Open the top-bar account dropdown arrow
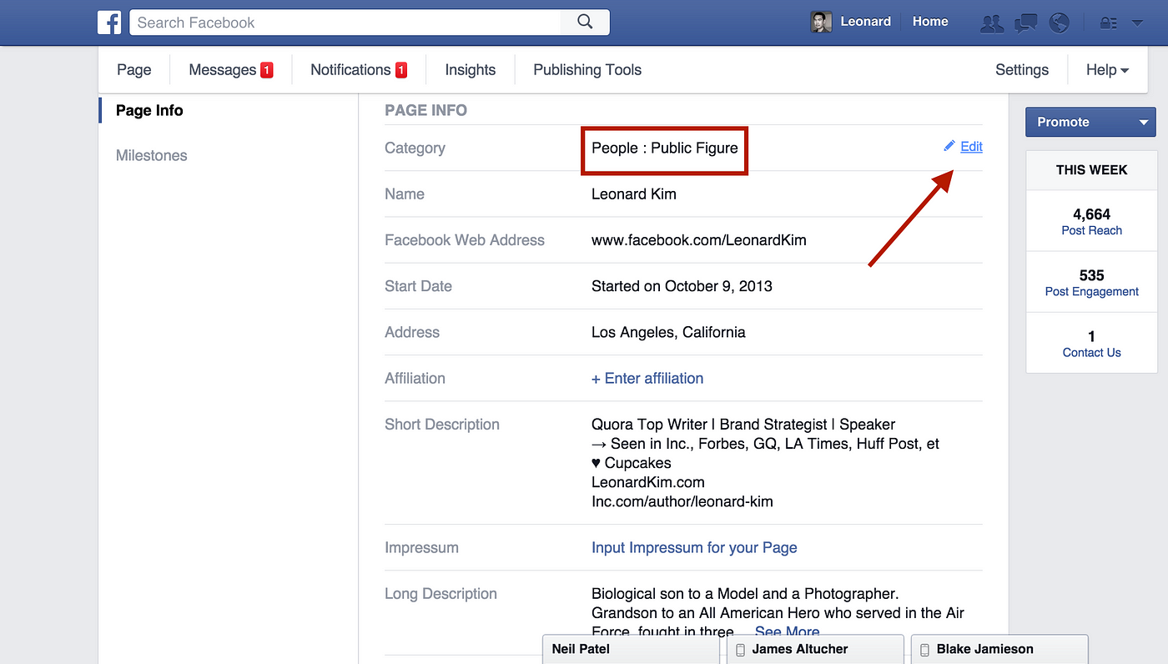Image resolution: width=1168 pixels, height=664 pixels. [x=1135, y=24]
